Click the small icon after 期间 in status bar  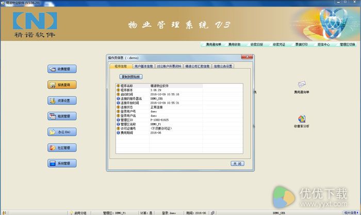(x=213, y=213)
